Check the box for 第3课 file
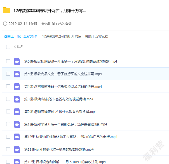 [x=8, y=99]
